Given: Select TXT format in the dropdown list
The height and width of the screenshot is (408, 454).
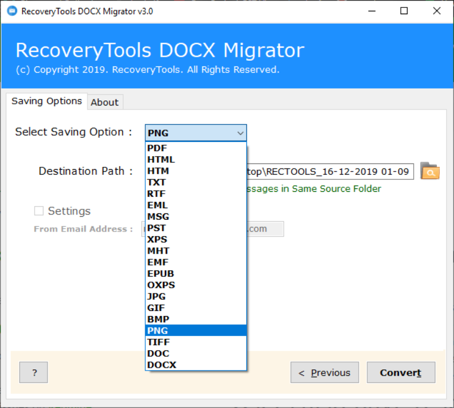Looking at the screenshot, I should point(196,182).
